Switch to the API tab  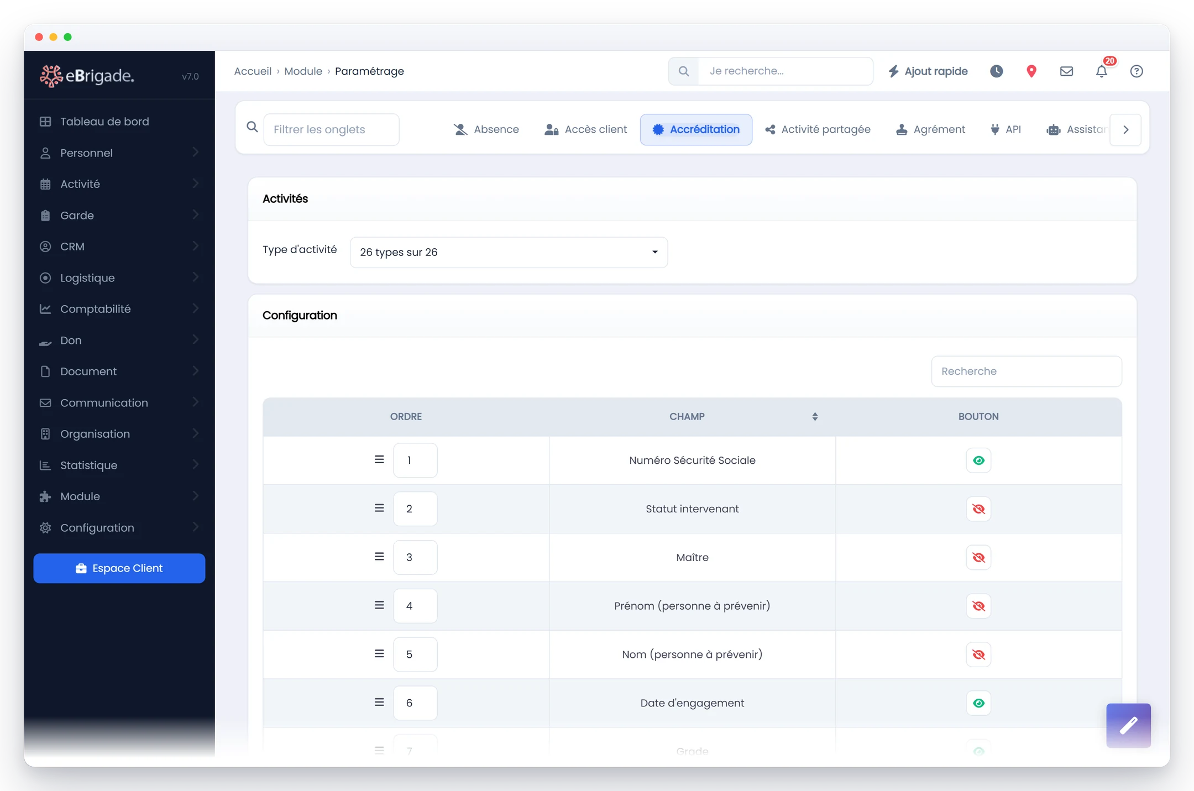(1006, 129)
